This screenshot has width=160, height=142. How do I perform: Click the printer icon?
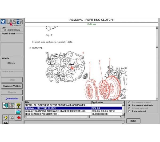18,111
